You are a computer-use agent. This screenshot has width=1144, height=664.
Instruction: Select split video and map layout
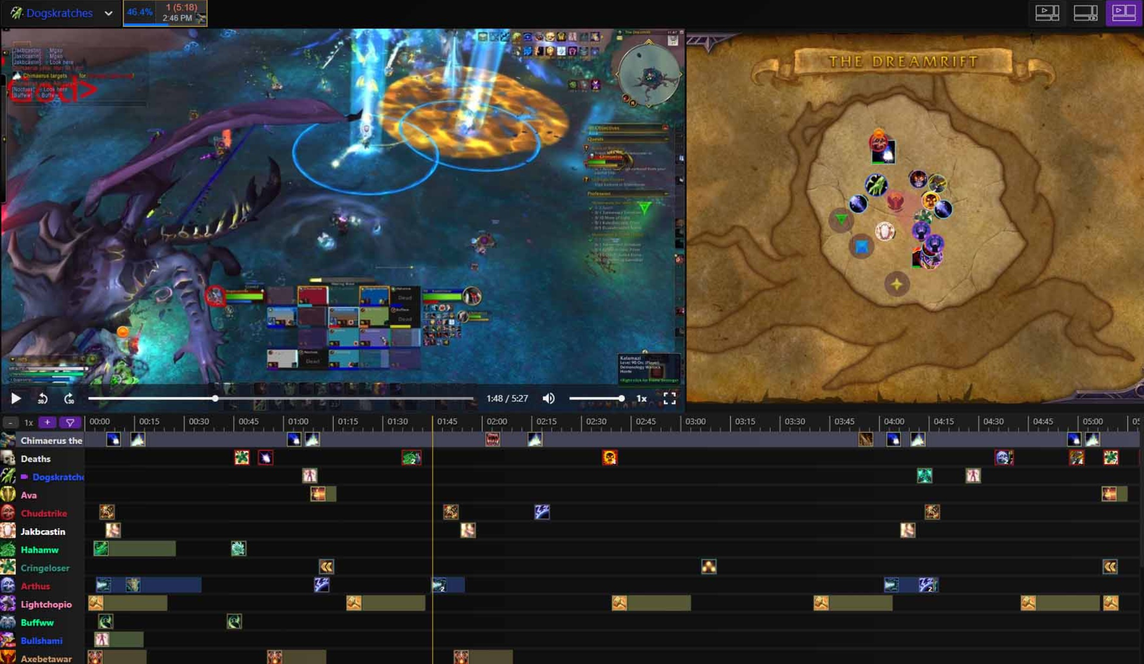point(1123,13)
